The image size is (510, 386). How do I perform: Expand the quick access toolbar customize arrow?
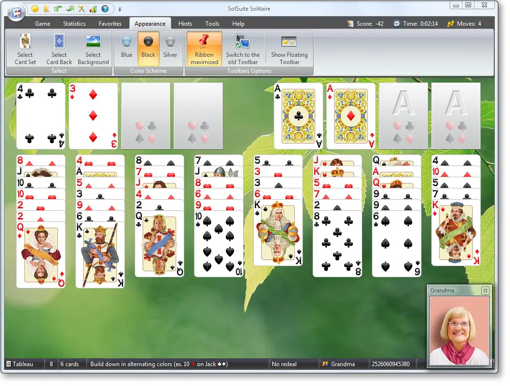tap(120, 10)
